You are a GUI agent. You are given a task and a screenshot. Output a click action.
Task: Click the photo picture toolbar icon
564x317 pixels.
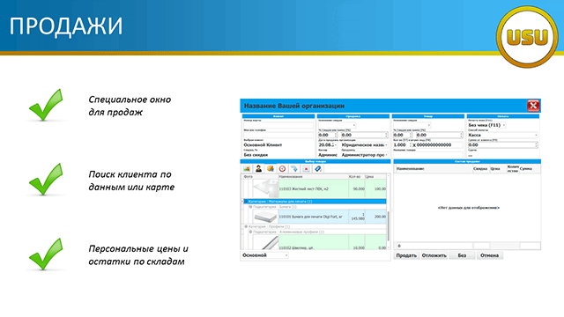[247, 168]
